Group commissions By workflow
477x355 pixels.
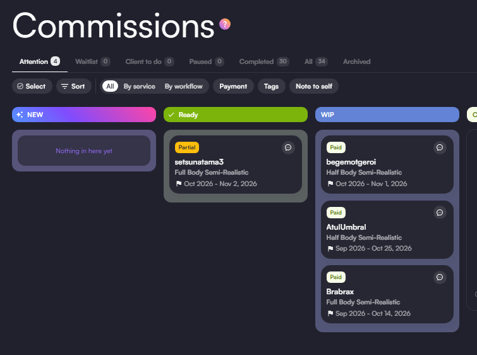pyautogui.click(x=183, y=86)
